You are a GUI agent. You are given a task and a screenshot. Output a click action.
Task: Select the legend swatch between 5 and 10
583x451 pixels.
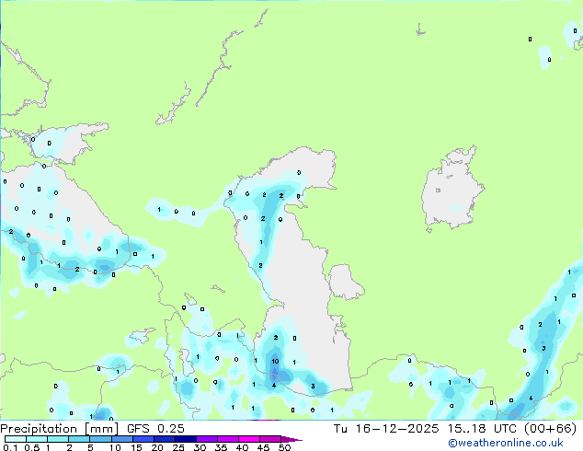[100, 439]
